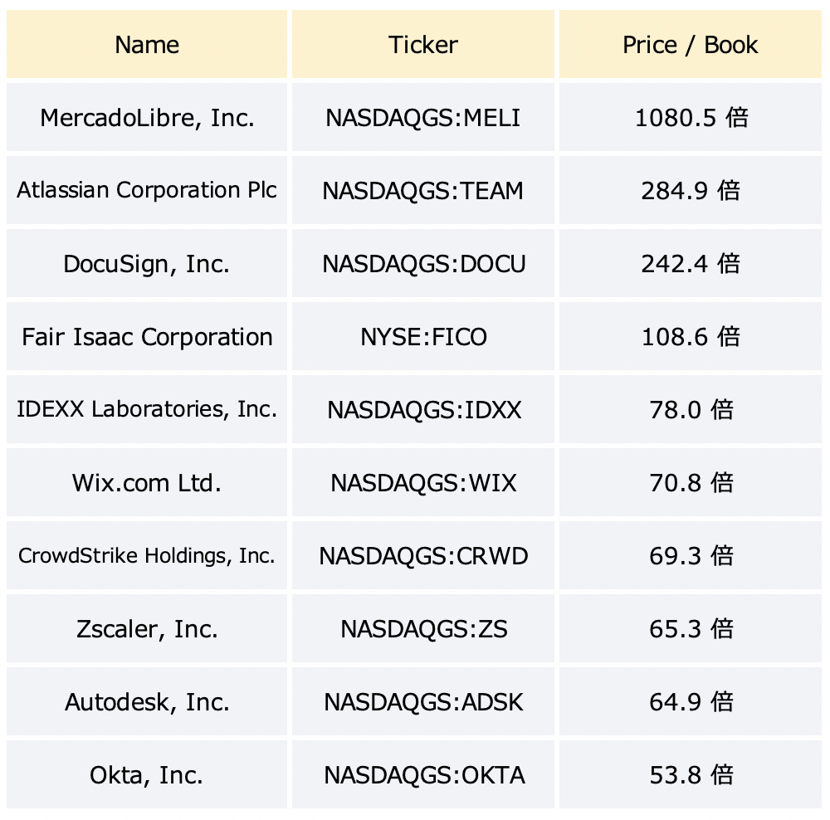Viewport: 830px width, 820px height.
Task: Select the Fair Isaac Corporation cell
Action: 147,336
